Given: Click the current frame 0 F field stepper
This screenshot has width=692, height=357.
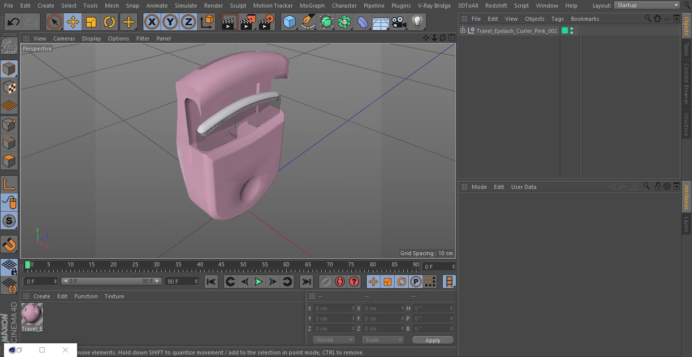Looking at the screenshot, I should click(x=453, y=266).
